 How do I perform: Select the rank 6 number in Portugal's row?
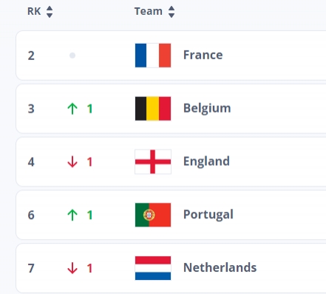pos(31,215)
